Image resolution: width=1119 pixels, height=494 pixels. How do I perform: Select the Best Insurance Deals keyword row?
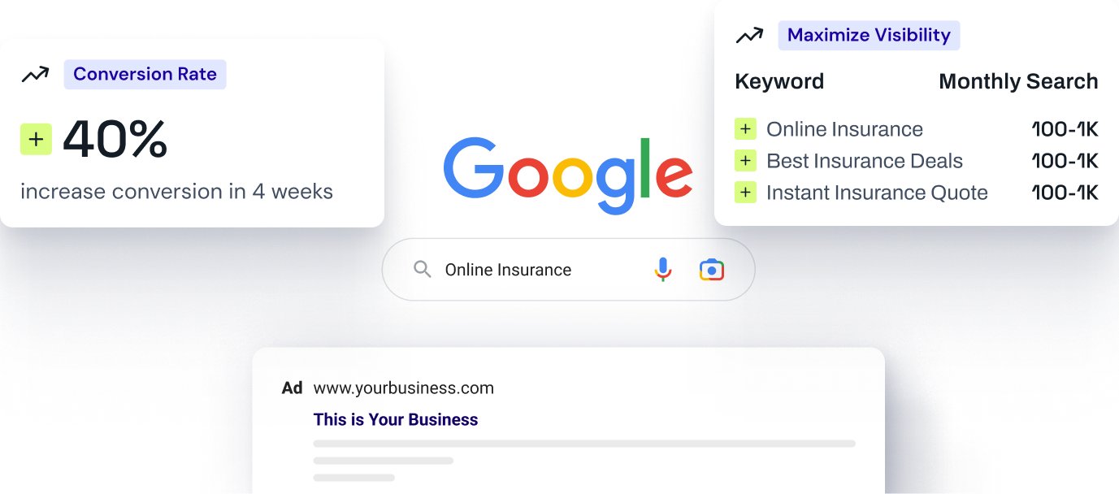[x=917, y=161]
